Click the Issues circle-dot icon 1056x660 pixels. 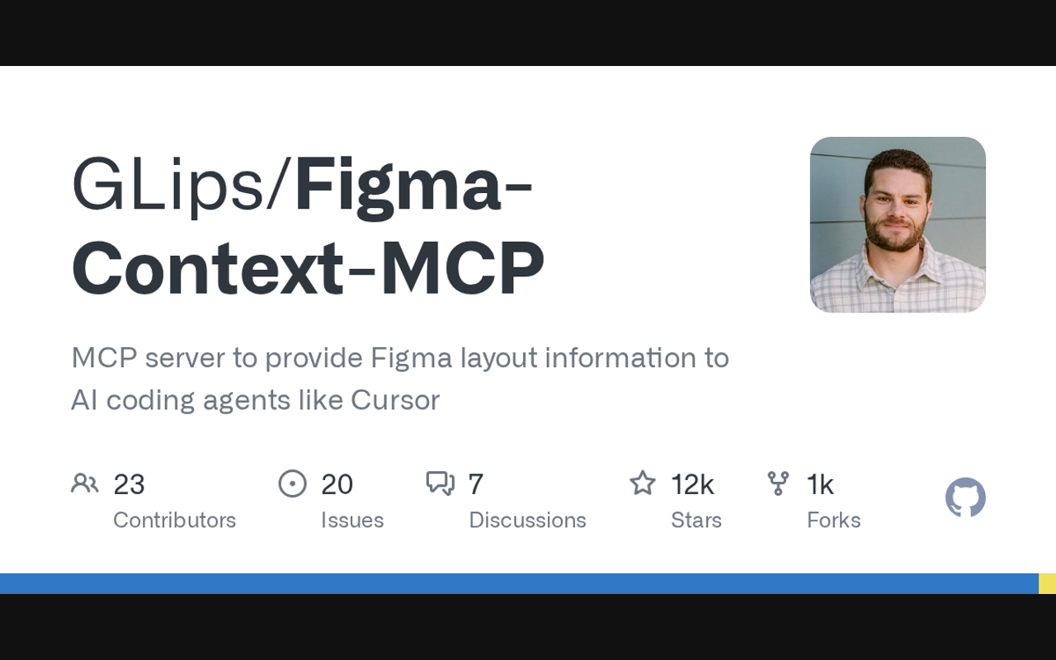pos(293,483)
